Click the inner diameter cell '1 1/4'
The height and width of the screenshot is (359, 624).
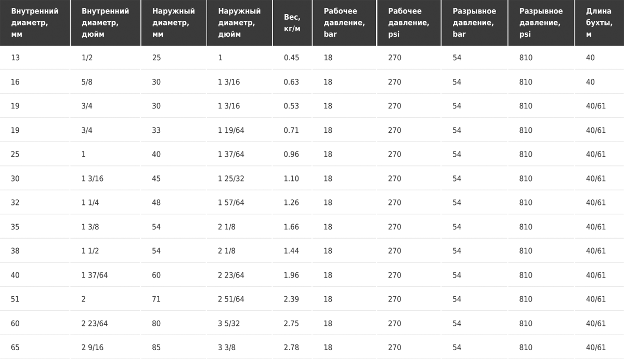coord(106,202)
